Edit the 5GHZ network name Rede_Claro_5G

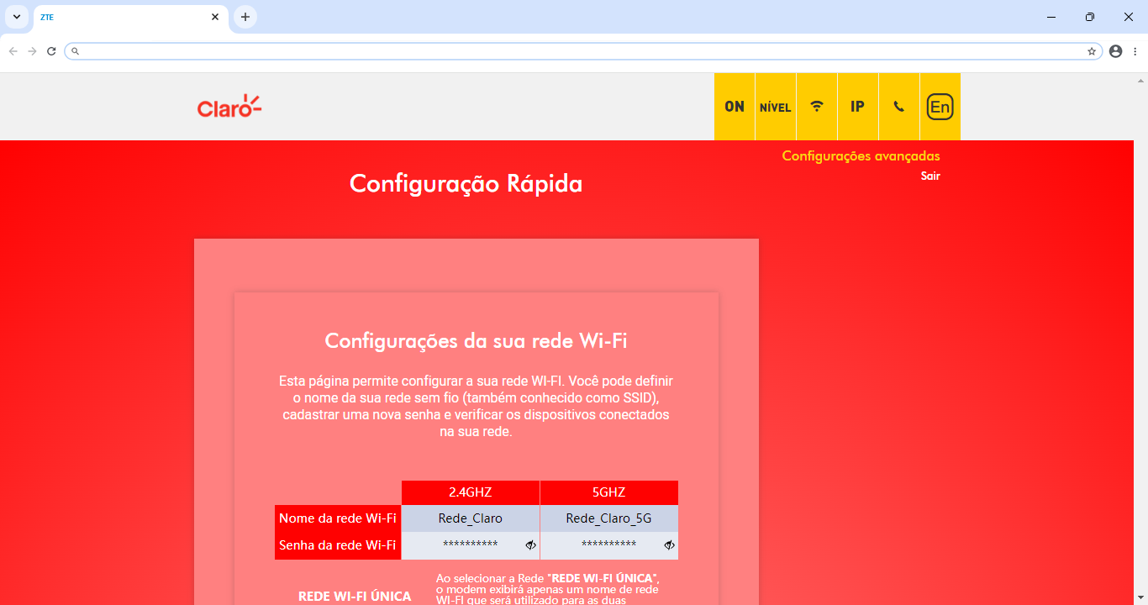(609, 518)
